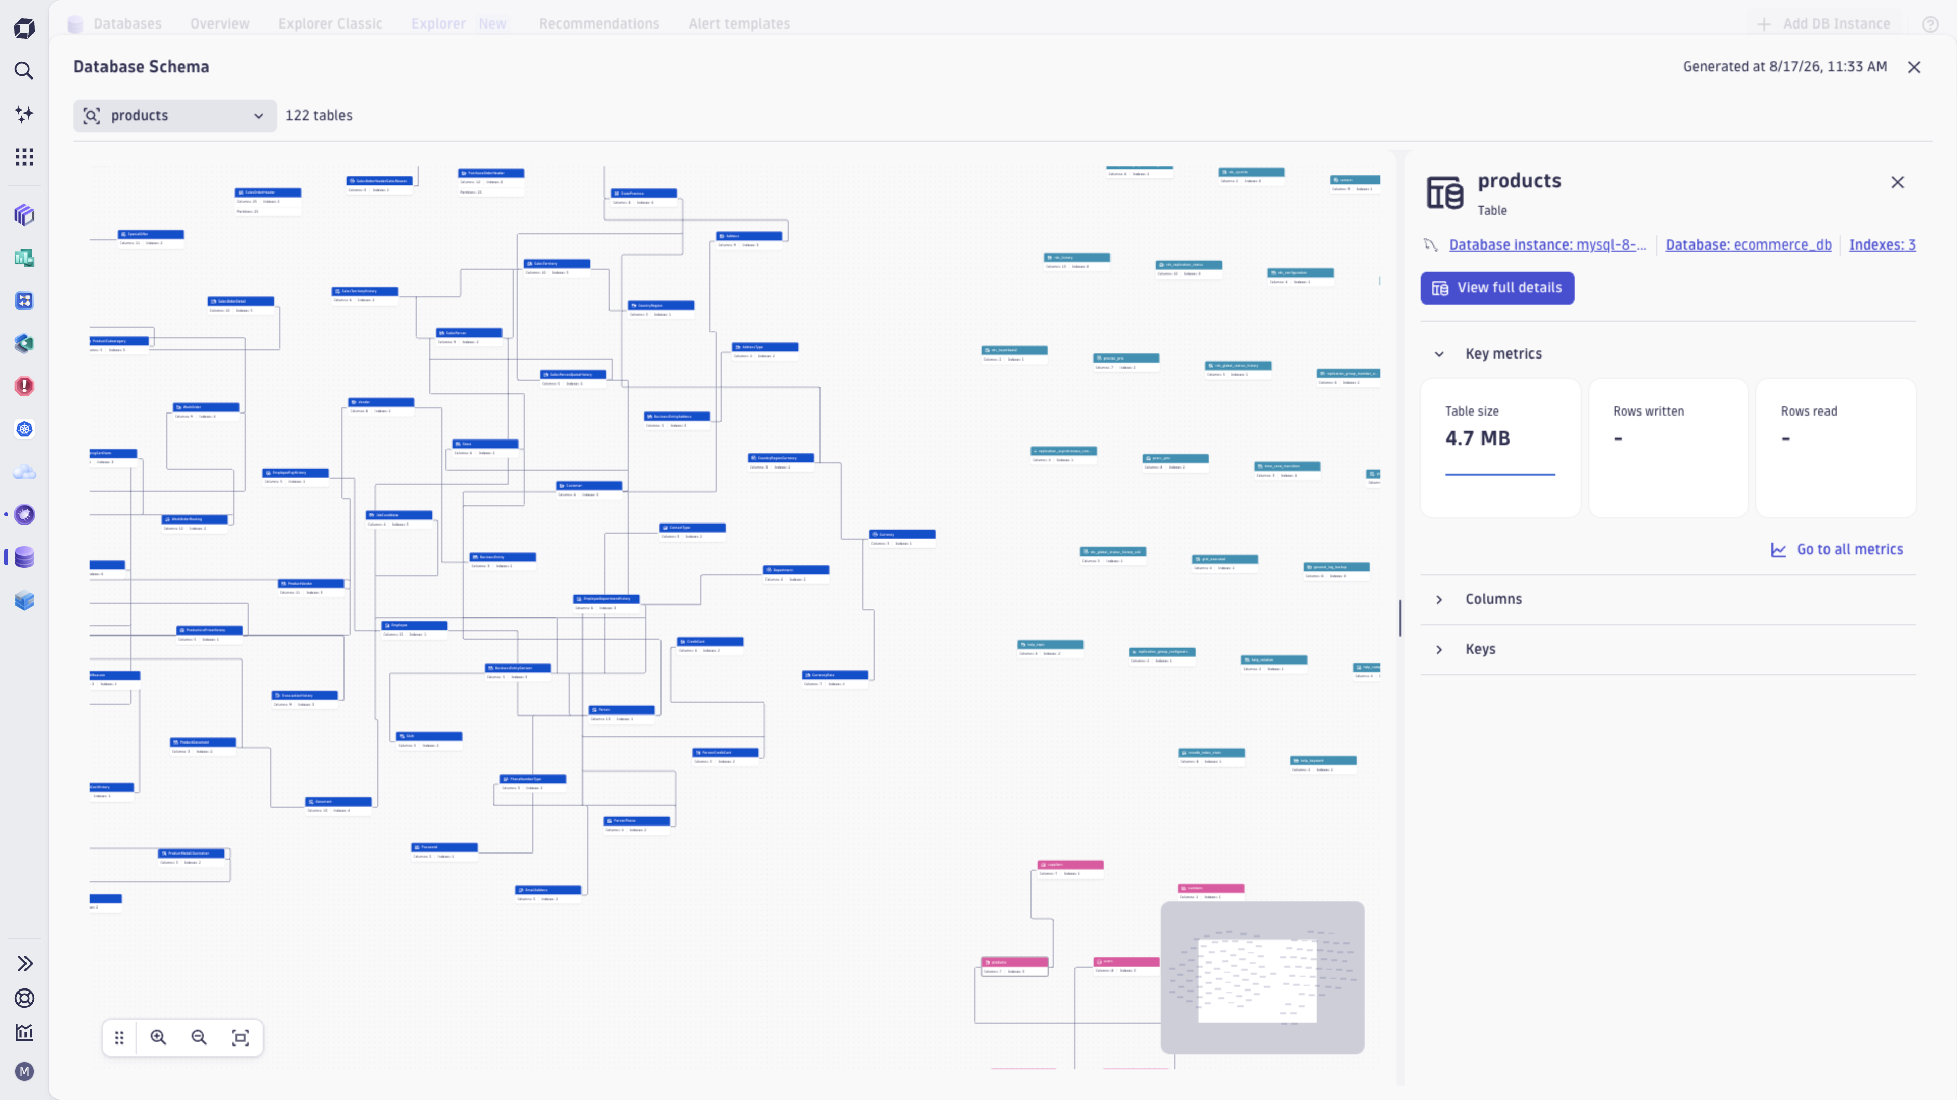
Task: Open the red Problems alert app icon
Action: point(24,387)
